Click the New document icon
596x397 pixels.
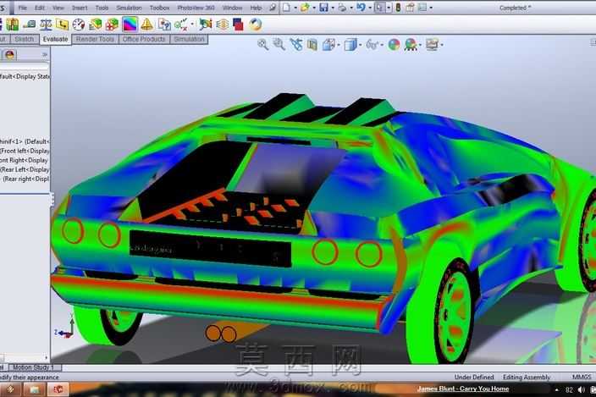coord(286,8)
